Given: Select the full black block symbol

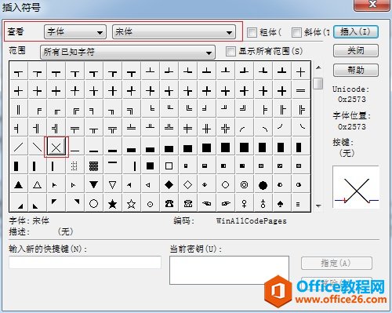Looking at the screenshot, I should [x=225, y=147].
